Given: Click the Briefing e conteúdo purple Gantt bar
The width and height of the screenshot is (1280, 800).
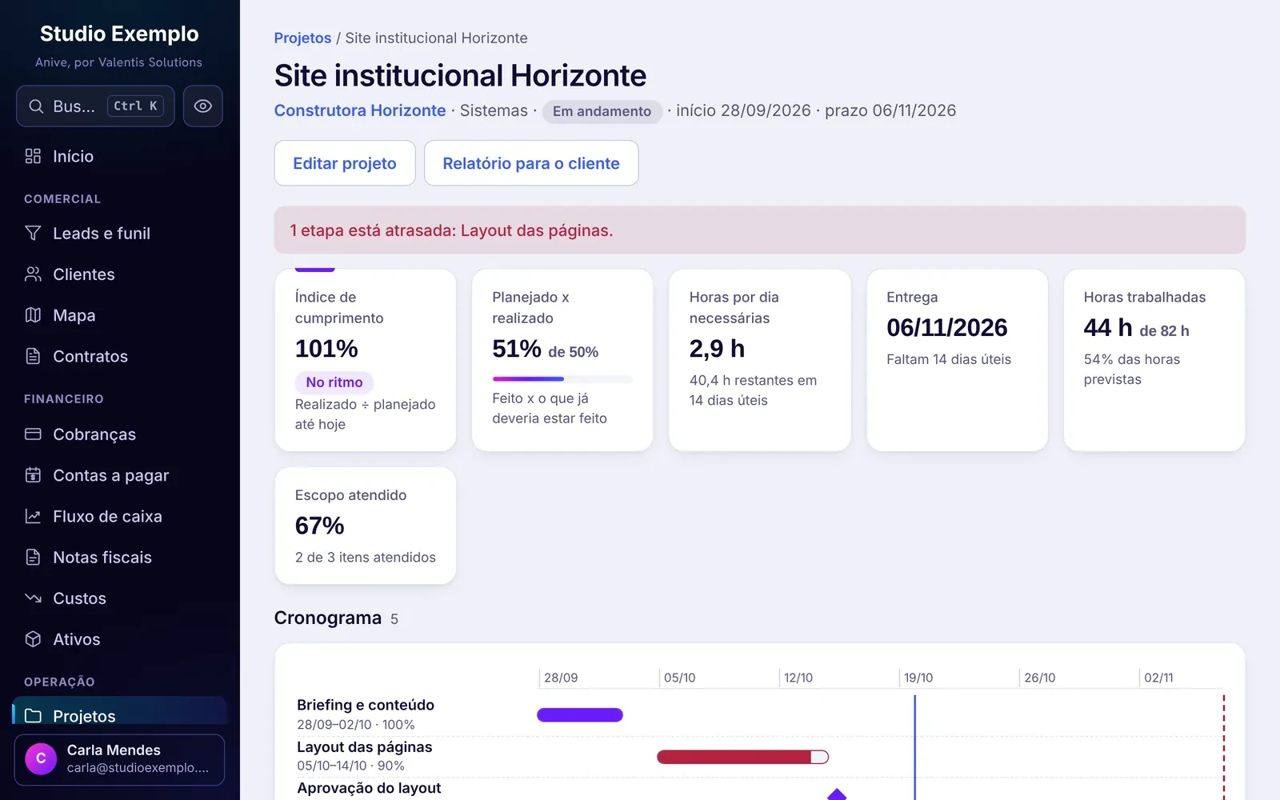Looking at the screenshot, I should (580, 715).
